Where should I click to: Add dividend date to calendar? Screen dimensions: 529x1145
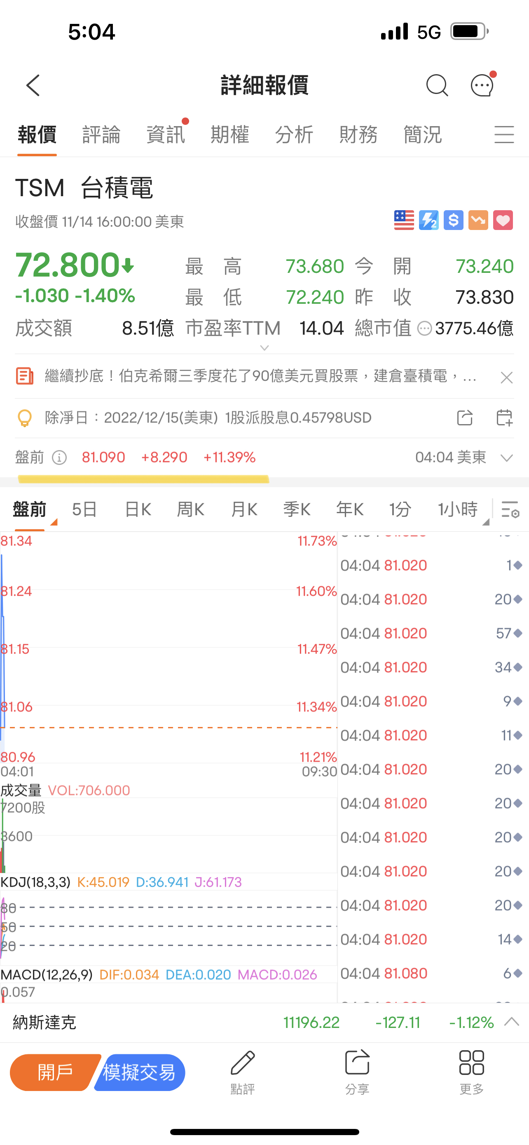tap(504, 418)
